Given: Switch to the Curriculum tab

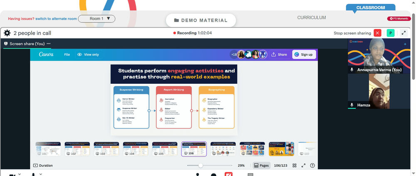Looking at the screenshot, I should pyautogui.click(x=312, y=17).
